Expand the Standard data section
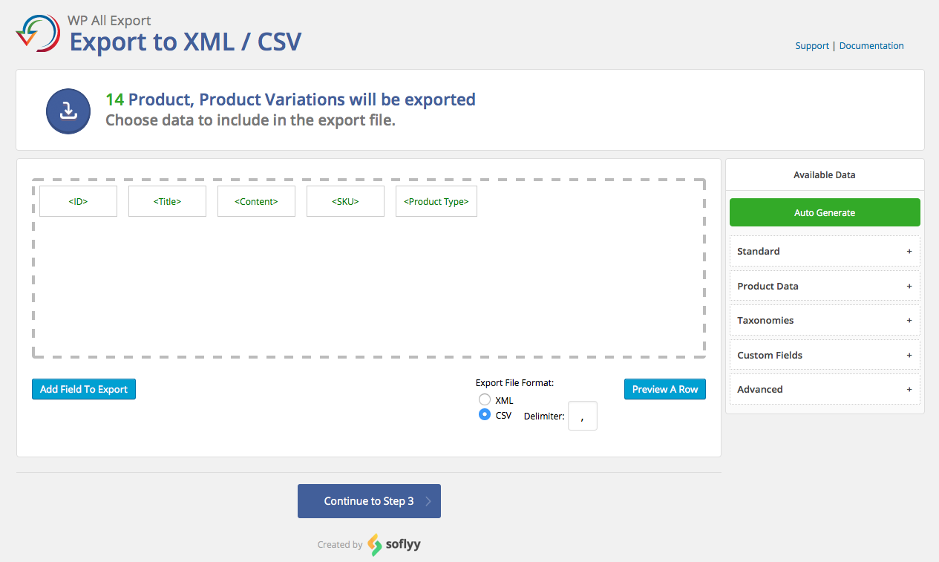This screenshot has height=562, width=939. pyautogui.click(x=824, y=251)
